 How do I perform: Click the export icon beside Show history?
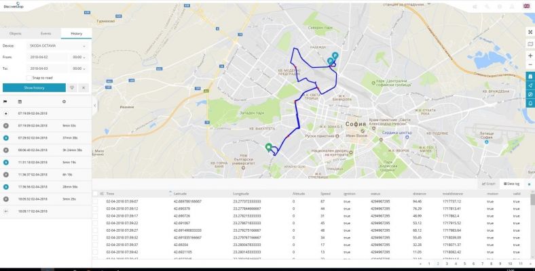pos(72,88)
